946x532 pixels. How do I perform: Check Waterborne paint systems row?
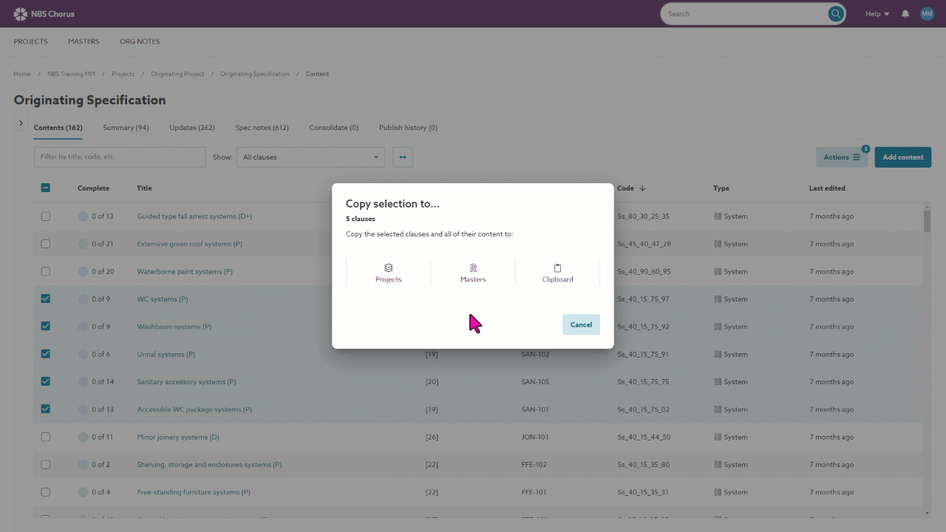45,271
